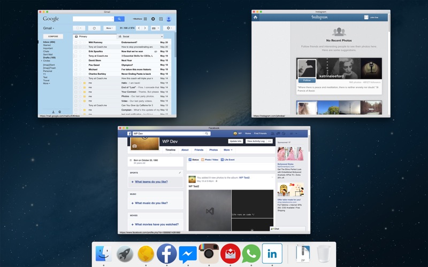This screenshot has height=267, width=428.
Task: Expand Circles label in Gmail sidebar
Action: pos(42,61)
